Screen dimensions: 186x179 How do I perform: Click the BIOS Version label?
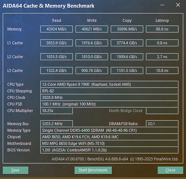18,150
